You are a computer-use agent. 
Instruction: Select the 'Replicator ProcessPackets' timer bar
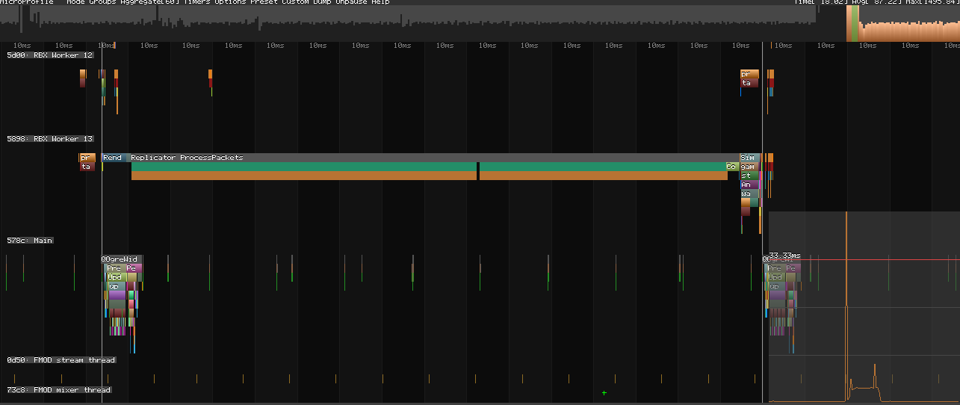coord(434,158)
